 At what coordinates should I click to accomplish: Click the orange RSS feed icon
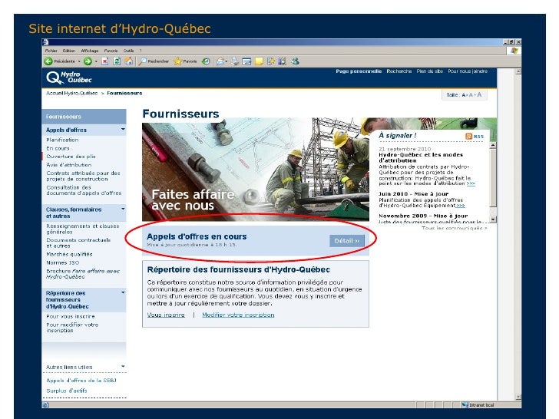469,136
